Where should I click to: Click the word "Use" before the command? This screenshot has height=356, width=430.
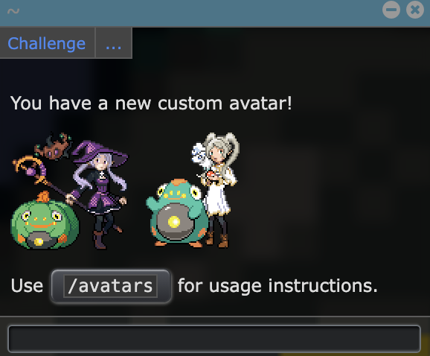27,286
